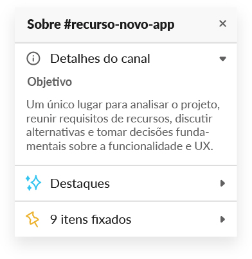Click the X icon in the header
Image resolution: width=252 pixels, height=259 pixels.
pos(222,24)
